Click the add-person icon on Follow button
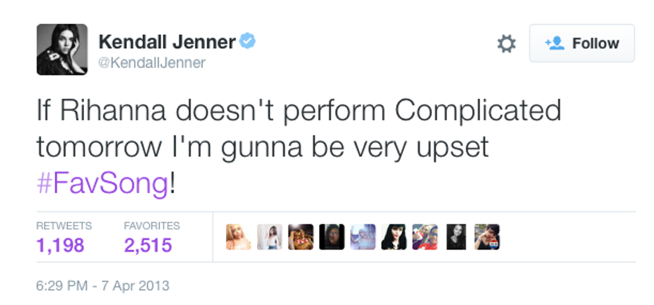 (555, 43)
